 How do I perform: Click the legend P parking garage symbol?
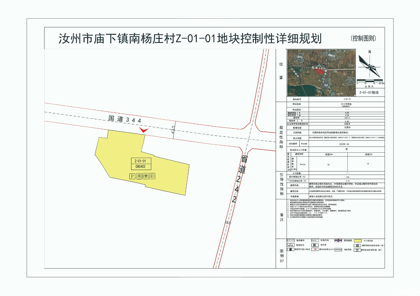pos(357,250)
